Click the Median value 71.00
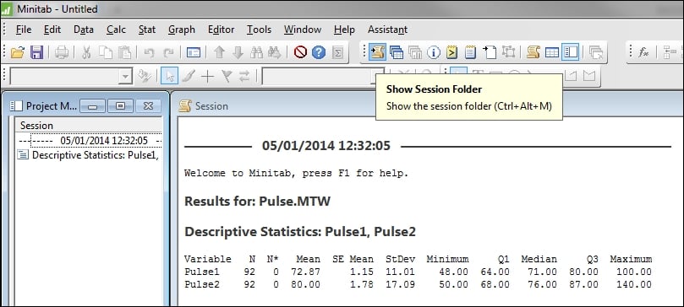 (542, 272)
